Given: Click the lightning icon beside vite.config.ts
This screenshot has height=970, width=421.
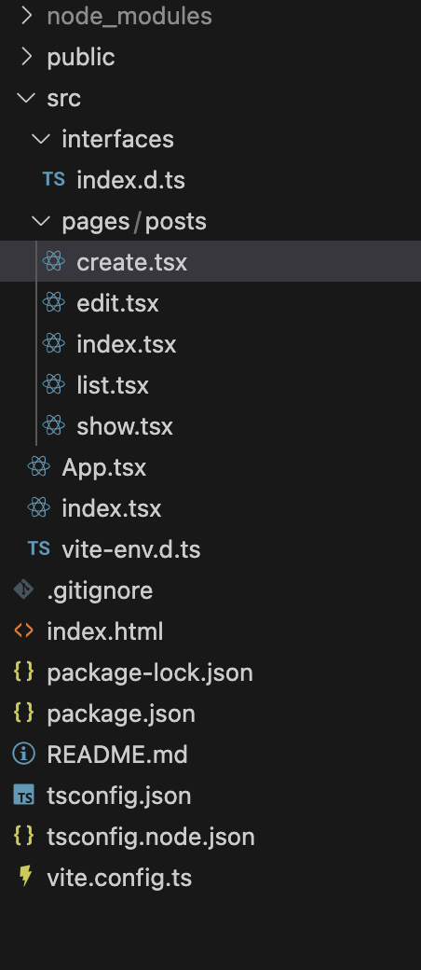Looking at the screenshot, I should pos(25,877).
